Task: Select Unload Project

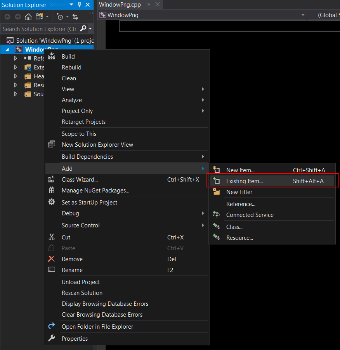Action: click(127, 282)
